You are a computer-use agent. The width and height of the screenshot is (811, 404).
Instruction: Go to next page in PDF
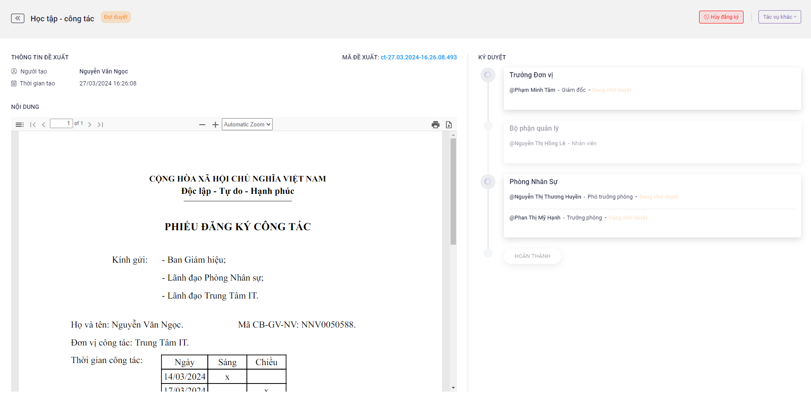tap(90, 125)
